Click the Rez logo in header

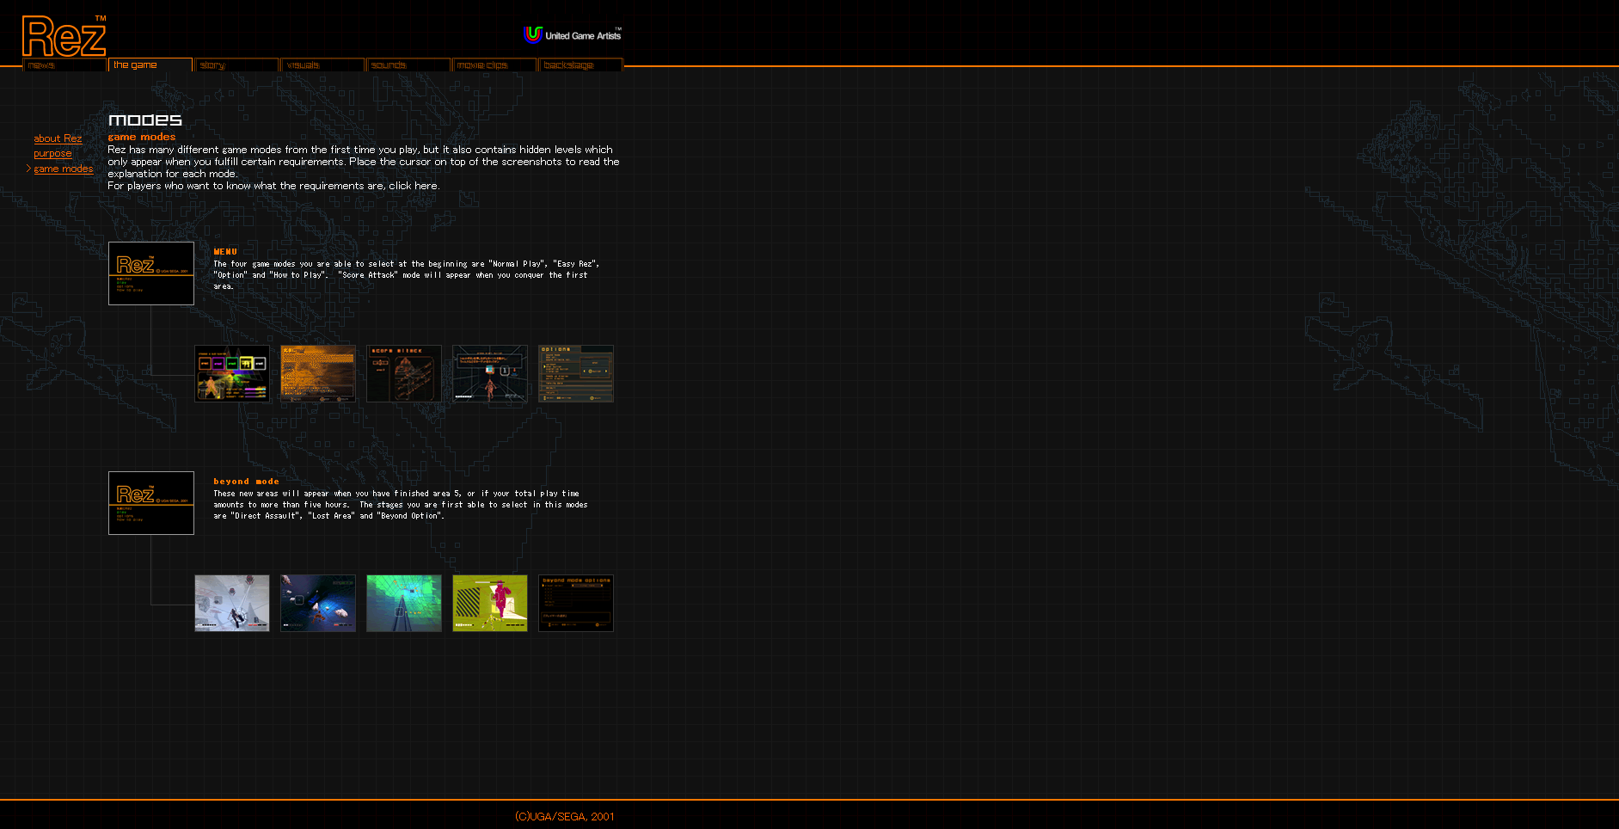coord(64,36)
